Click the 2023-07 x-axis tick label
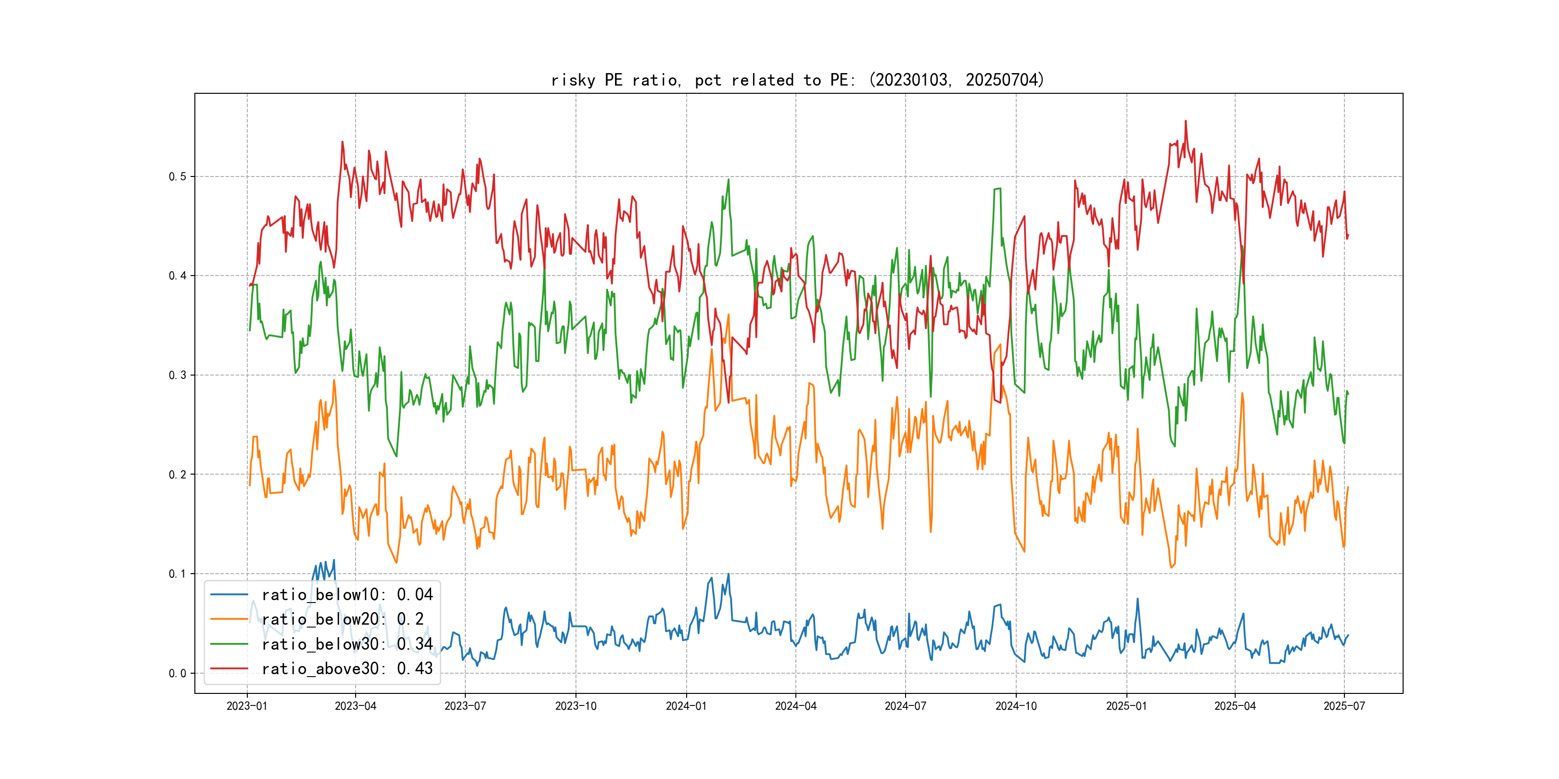This screenshot has width=1559, height=779. pyautogui.click(x=465, y=706)
